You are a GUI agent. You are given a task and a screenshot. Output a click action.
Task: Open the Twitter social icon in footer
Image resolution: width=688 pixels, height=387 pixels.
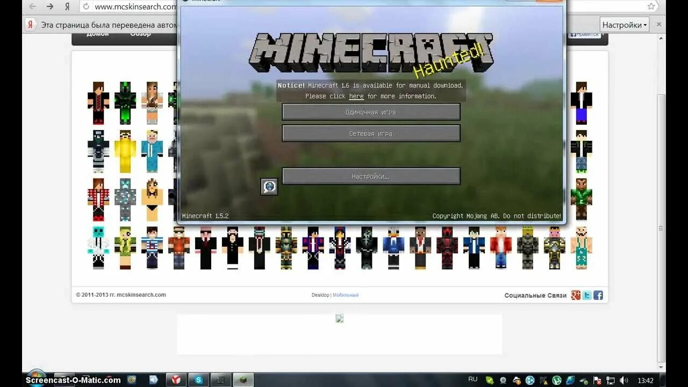[x=587, y=295]
